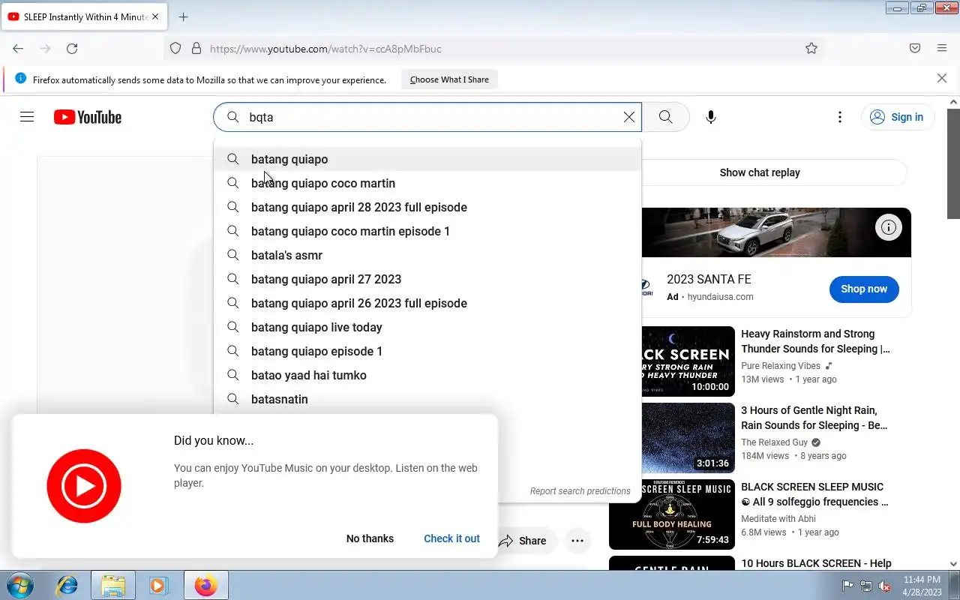
Task: Select suggestion 'batao yaad hai tumko'
Action: (427, 375)
